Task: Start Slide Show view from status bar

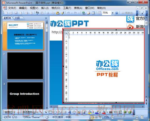Action: tap(100, 117)
